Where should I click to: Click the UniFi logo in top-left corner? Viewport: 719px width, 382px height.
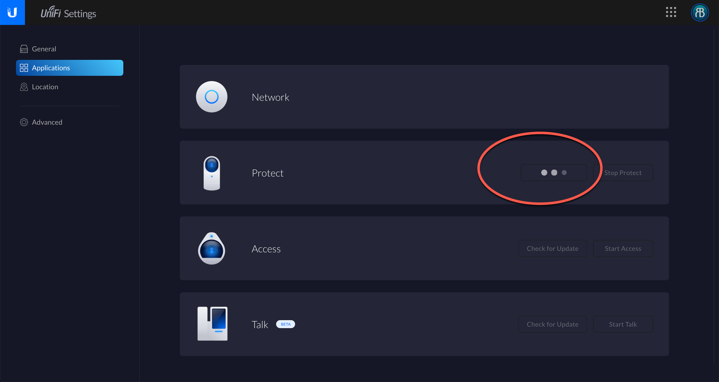(12, 13)
